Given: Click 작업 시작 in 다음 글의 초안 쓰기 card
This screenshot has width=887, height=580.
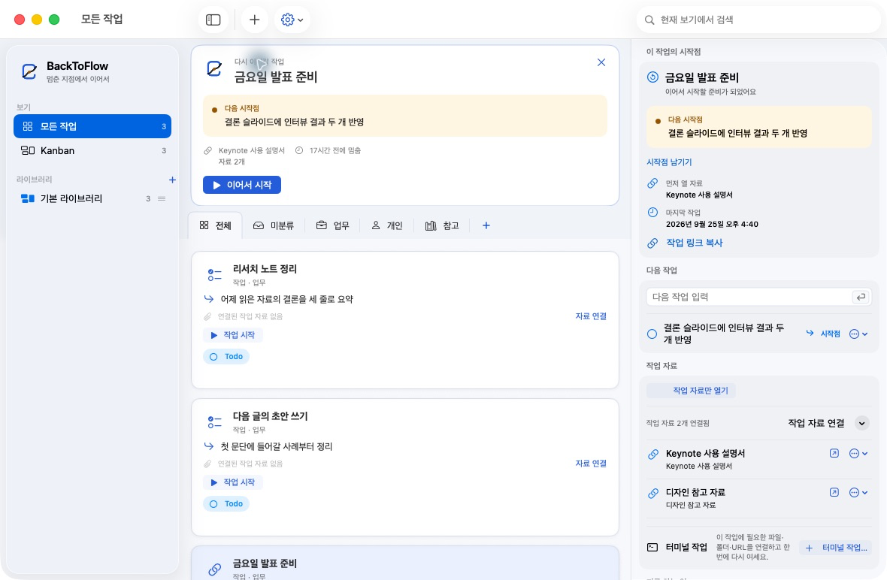Looking at the screenshot, I should (232, 482).
